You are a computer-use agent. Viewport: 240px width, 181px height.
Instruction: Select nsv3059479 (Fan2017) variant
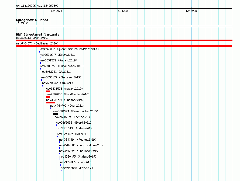click(76, 162)
